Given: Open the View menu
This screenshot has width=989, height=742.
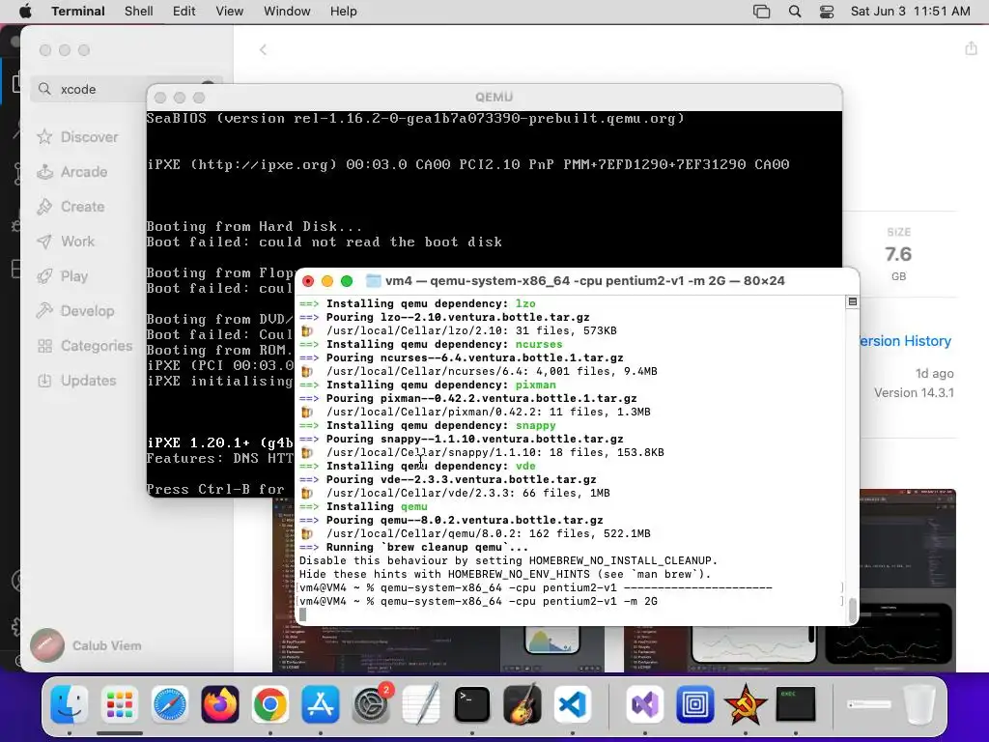Looking at the screenshot, I should tap(230, 12).
